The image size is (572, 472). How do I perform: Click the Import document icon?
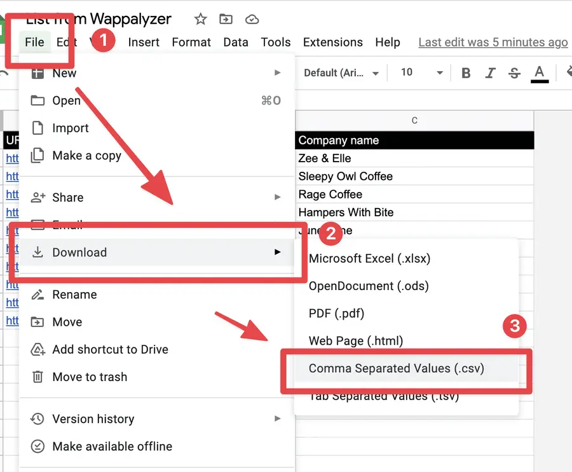click(37, 128)
